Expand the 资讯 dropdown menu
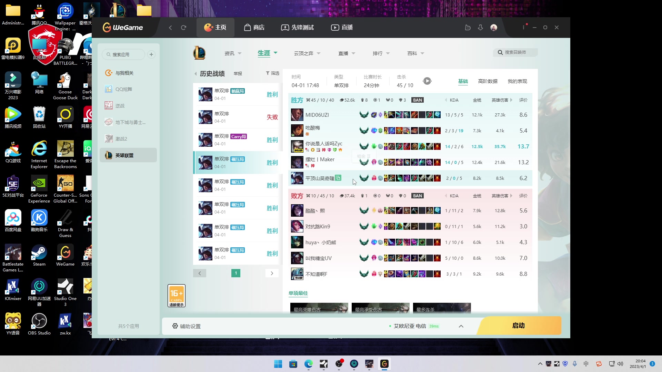The image size is (662, 372). (233, 53)
